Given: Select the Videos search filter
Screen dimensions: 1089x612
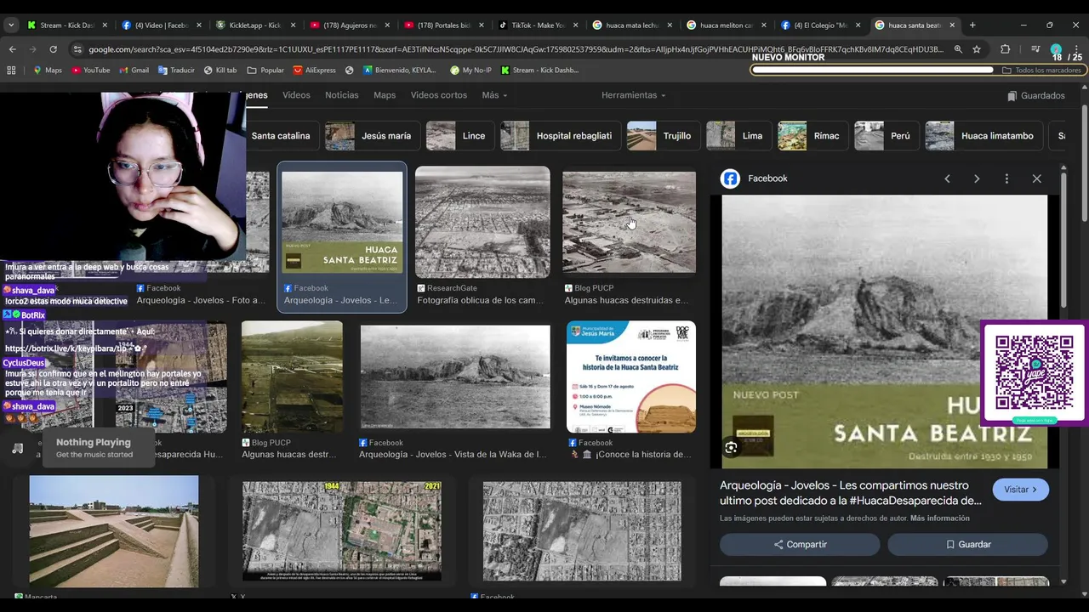Looking at the screenshot, I should point(296,95).
